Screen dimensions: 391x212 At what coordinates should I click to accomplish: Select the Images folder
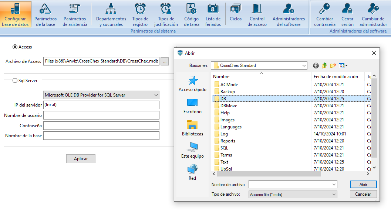(x=225, y=120)
